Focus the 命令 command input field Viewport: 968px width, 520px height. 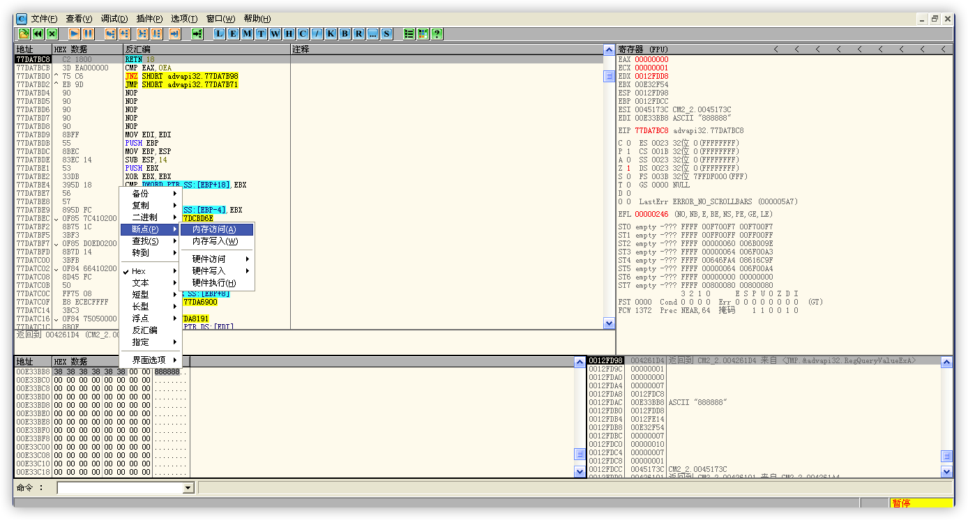coord(120,488)
